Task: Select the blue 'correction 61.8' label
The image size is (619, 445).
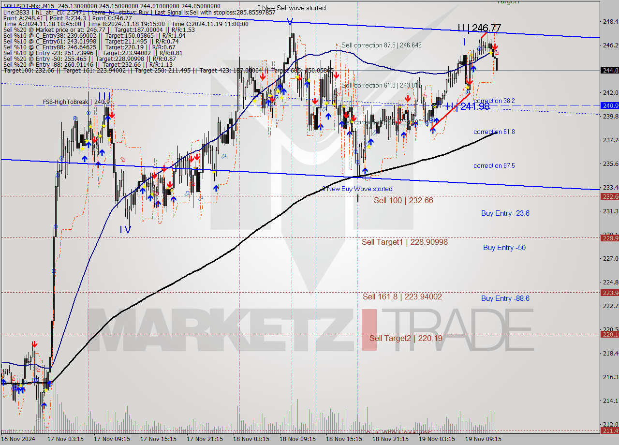Action: pos(494,132)
